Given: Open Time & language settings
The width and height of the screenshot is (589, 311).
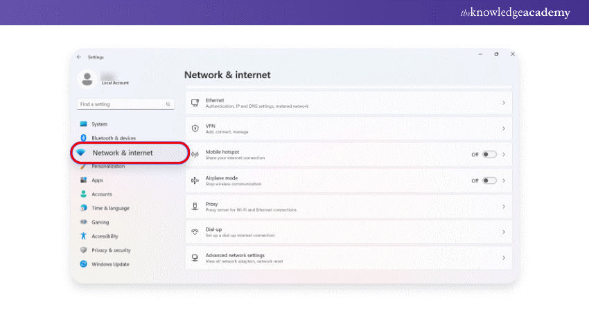Looking at the screenshot, I should (x=110, y=208).
